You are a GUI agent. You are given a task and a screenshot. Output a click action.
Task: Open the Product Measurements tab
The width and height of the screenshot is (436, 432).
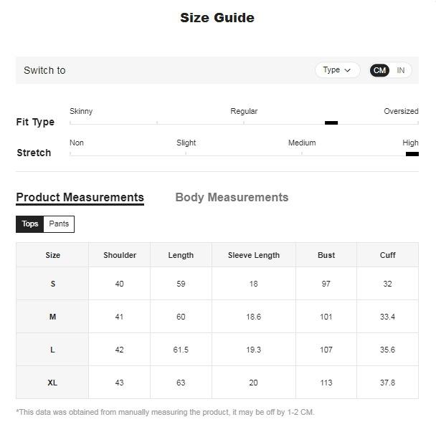coord(80,198)
